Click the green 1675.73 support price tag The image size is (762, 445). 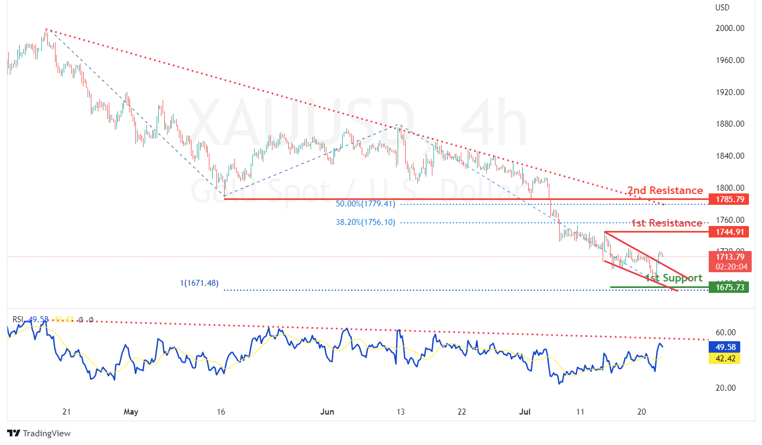click(729, 287)
